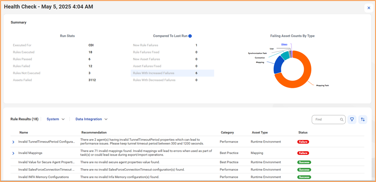Select the Invalid INFA Memory Configurations name
Image resolution: width=376 pixels, height=182 pixels.
click(x=43, y=177)
